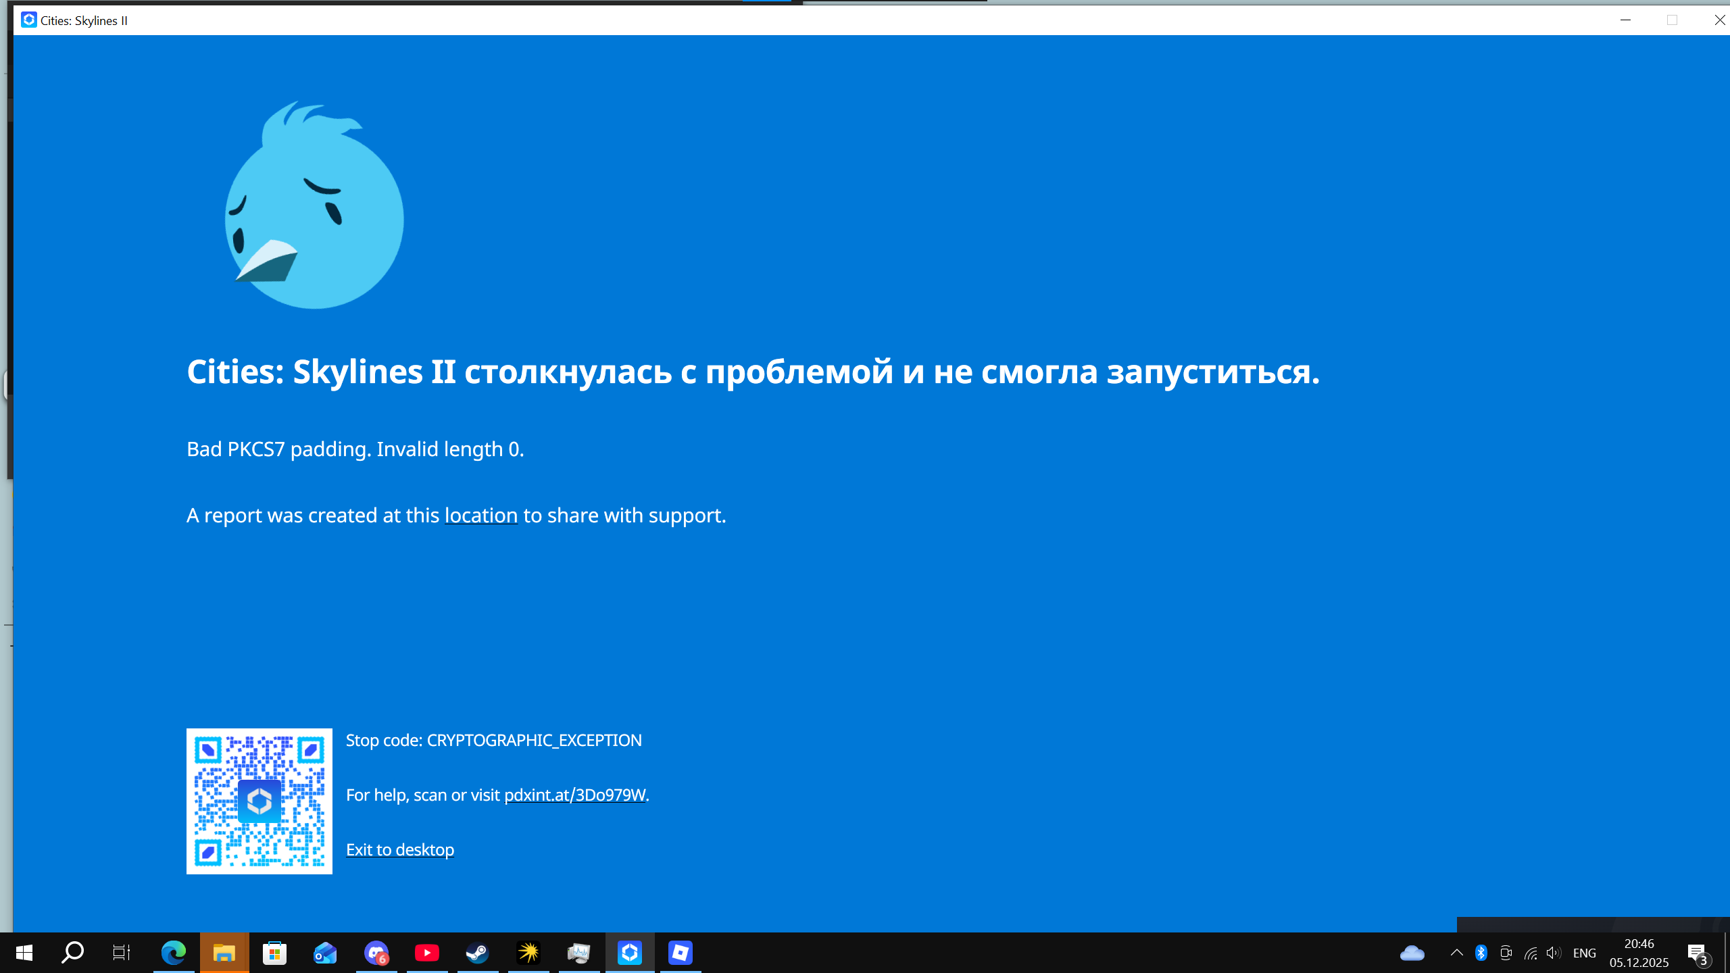
Task: Open volume control in system tray
Action: (x=1554, y=953)
